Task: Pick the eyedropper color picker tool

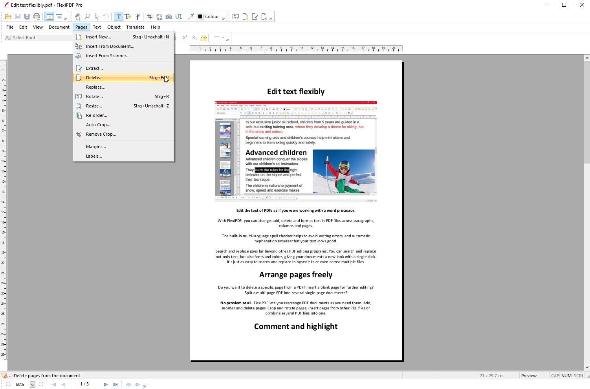Action: [x=191, y=16]
